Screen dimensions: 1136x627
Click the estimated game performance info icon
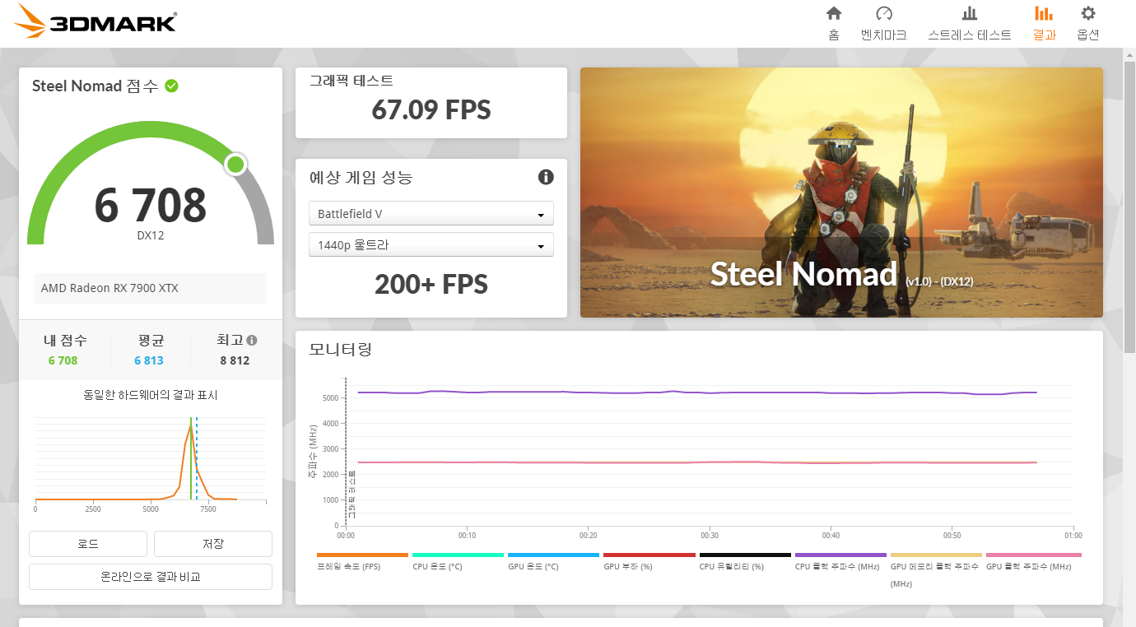click(546, 177)
